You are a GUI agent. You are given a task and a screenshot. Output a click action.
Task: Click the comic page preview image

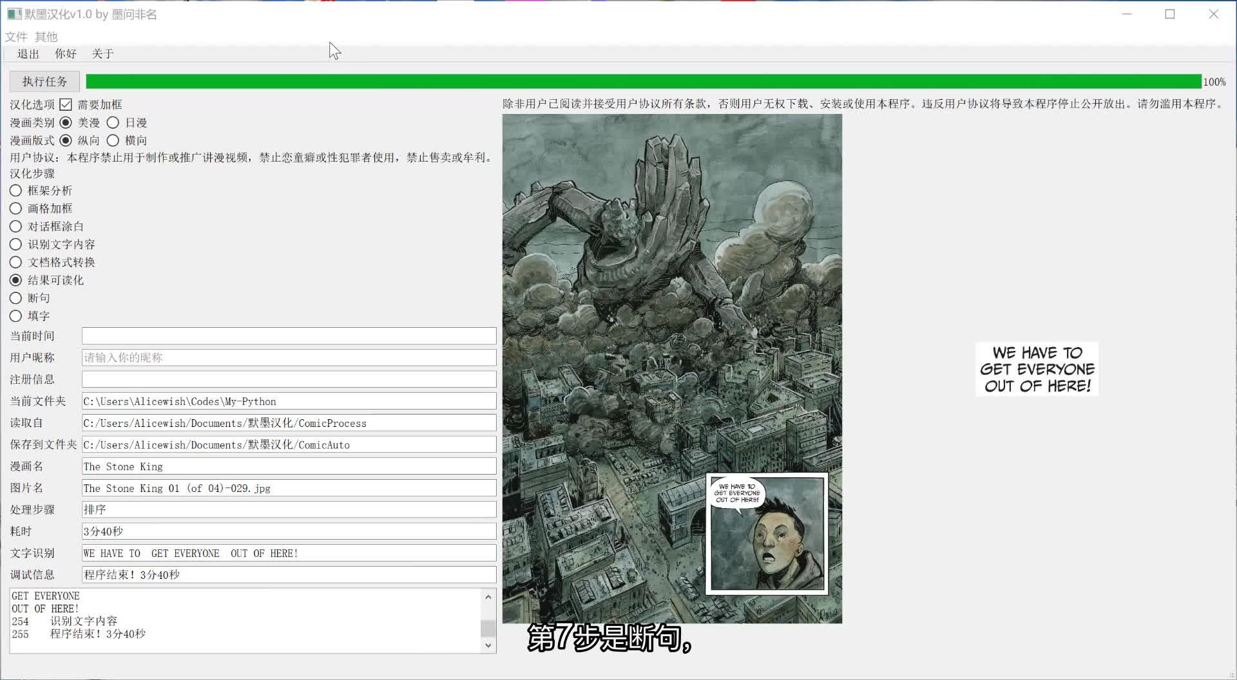672,367
